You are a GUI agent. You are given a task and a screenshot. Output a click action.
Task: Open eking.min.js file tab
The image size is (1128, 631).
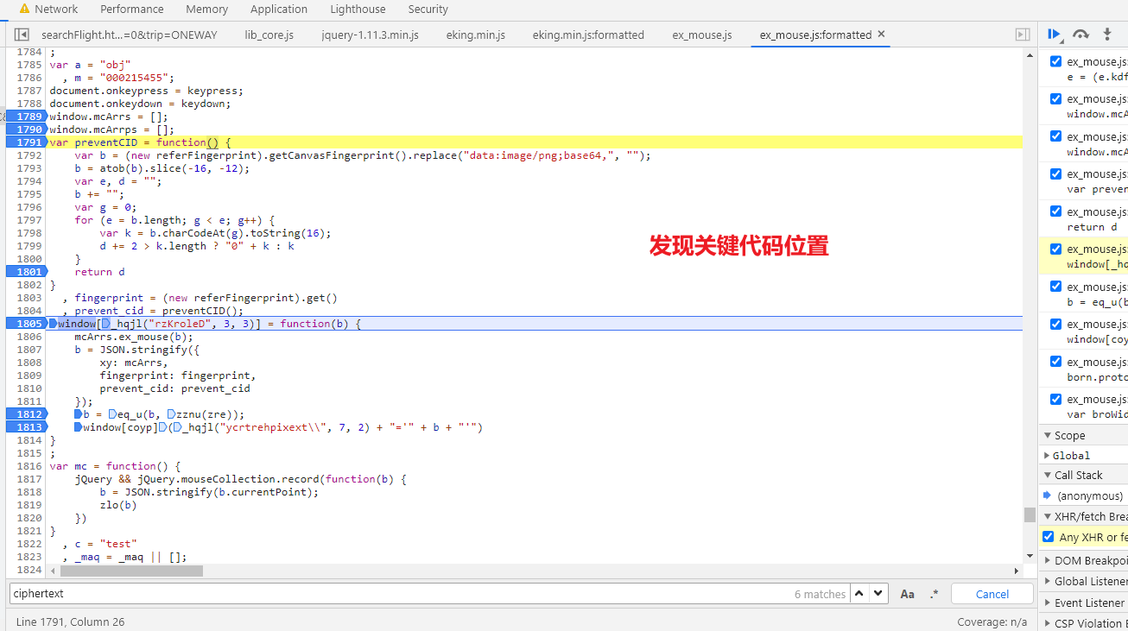476,35
